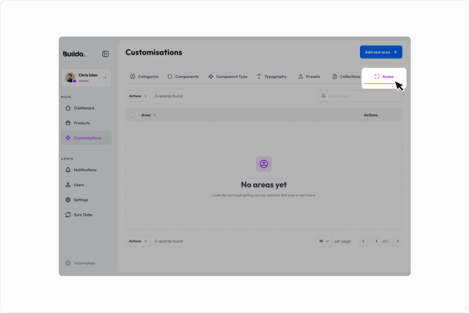Select the Typography tab
Screen dimensions: 469x313
[272, 77]
